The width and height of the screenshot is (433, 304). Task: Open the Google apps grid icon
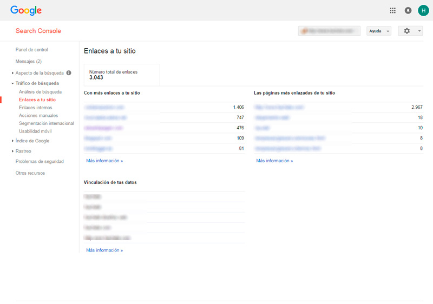pos(393,10)
